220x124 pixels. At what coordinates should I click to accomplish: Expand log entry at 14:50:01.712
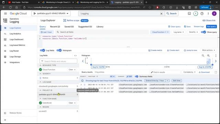81,85
